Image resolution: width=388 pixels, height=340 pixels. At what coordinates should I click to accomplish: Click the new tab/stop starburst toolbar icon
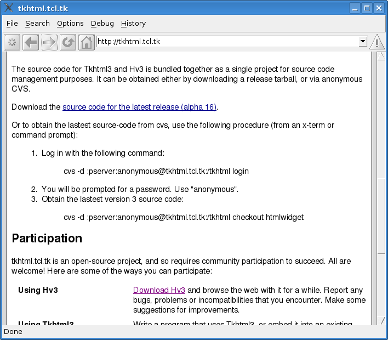pos(13,43)
